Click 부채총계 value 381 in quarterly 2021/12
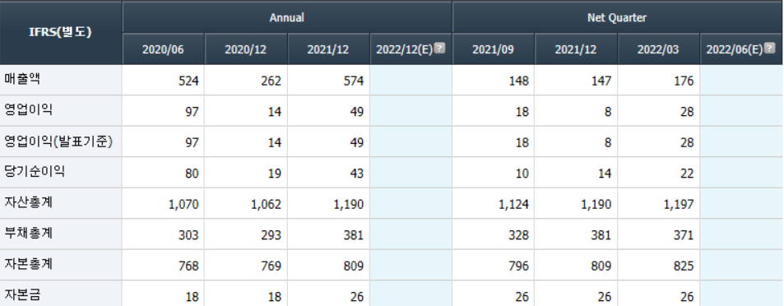 601,235
